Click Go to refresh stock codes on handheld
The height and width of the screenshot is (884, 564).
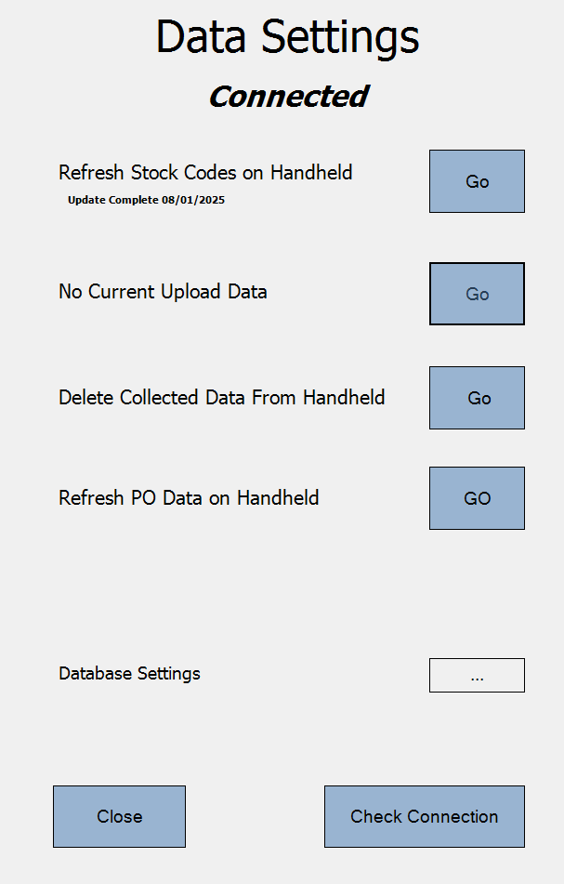(x=477, y=181)
